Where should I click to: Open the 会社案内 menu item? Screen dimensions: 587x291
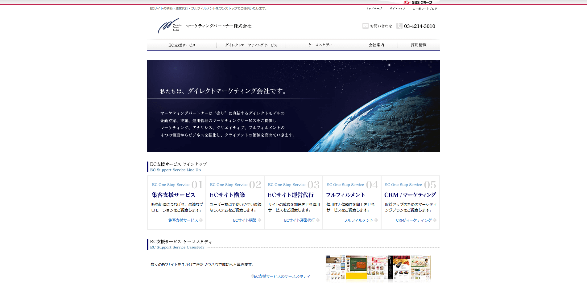tap(376, 45)
